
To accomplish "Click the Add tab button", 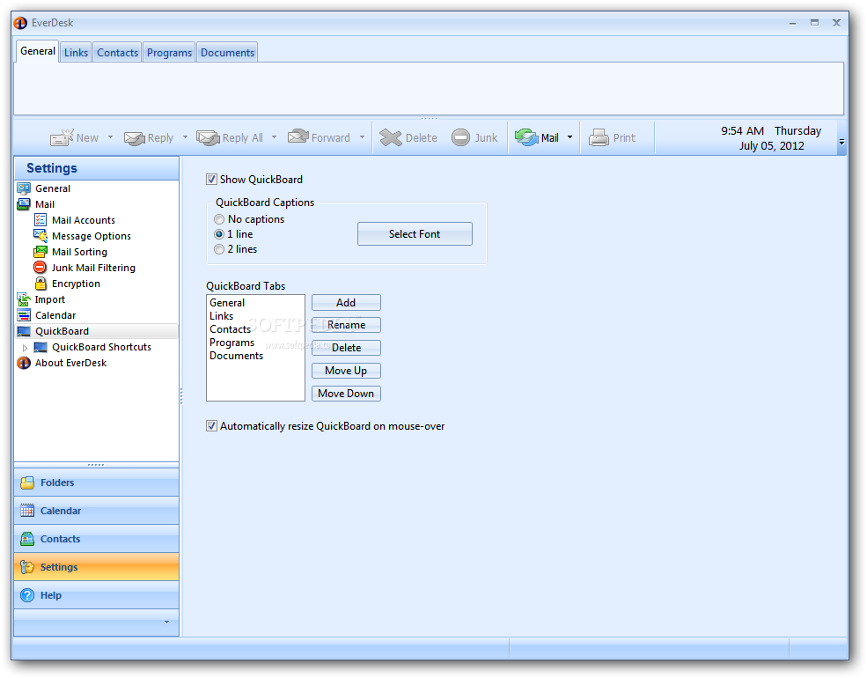I will click(x=346, y=303).
